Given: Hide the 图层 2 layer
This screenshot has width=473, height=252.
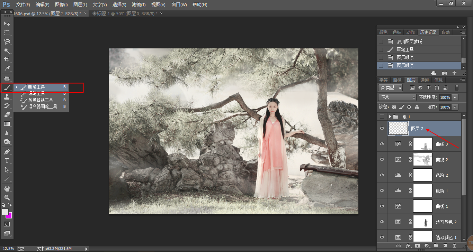Looking at the screenshot, I should coord(382,129).
